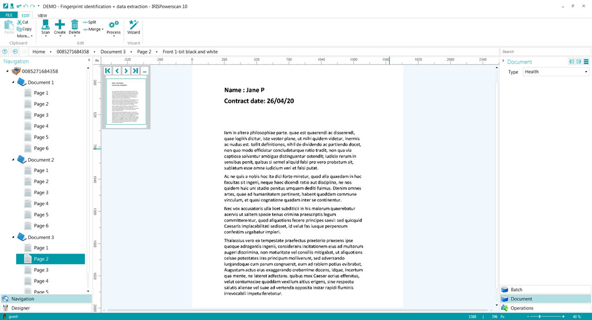This screenshot has width=592, height=320.
Task: Go to last page in viewer
Action: click(135, 70)
